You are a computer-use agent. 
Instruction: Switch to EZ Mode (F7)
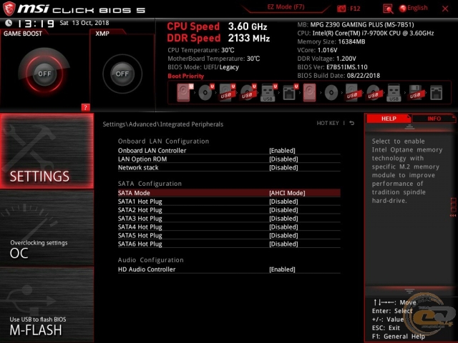[286, 7]
